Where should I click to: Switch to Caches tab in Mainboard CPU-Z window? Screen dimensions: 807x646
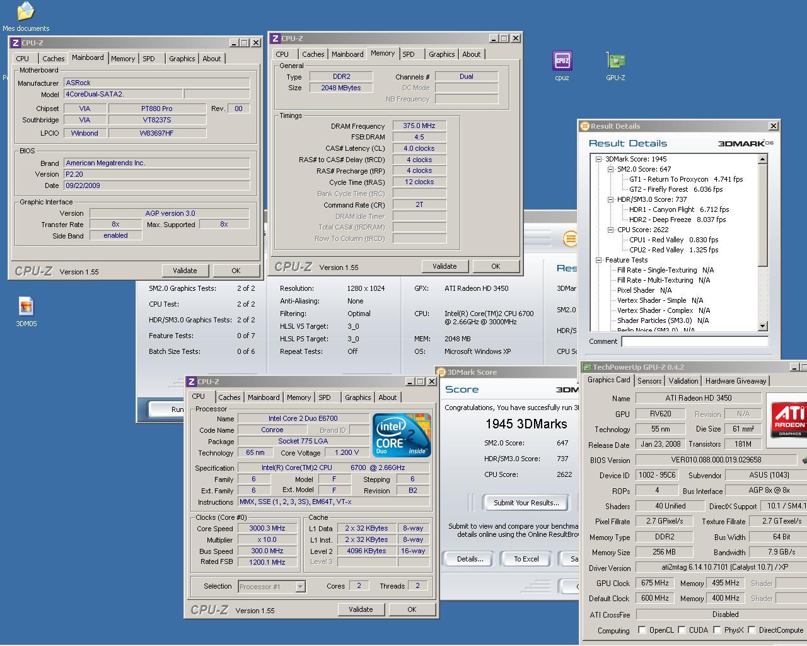pyautogui.click(x=54, y=59)
